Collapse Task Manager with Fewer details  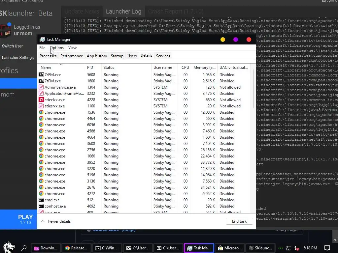(56, 221)
